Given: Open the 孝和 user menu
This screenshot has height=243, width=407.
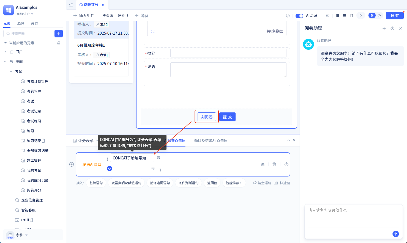Looking at the screenshot, I should point(22,235).
